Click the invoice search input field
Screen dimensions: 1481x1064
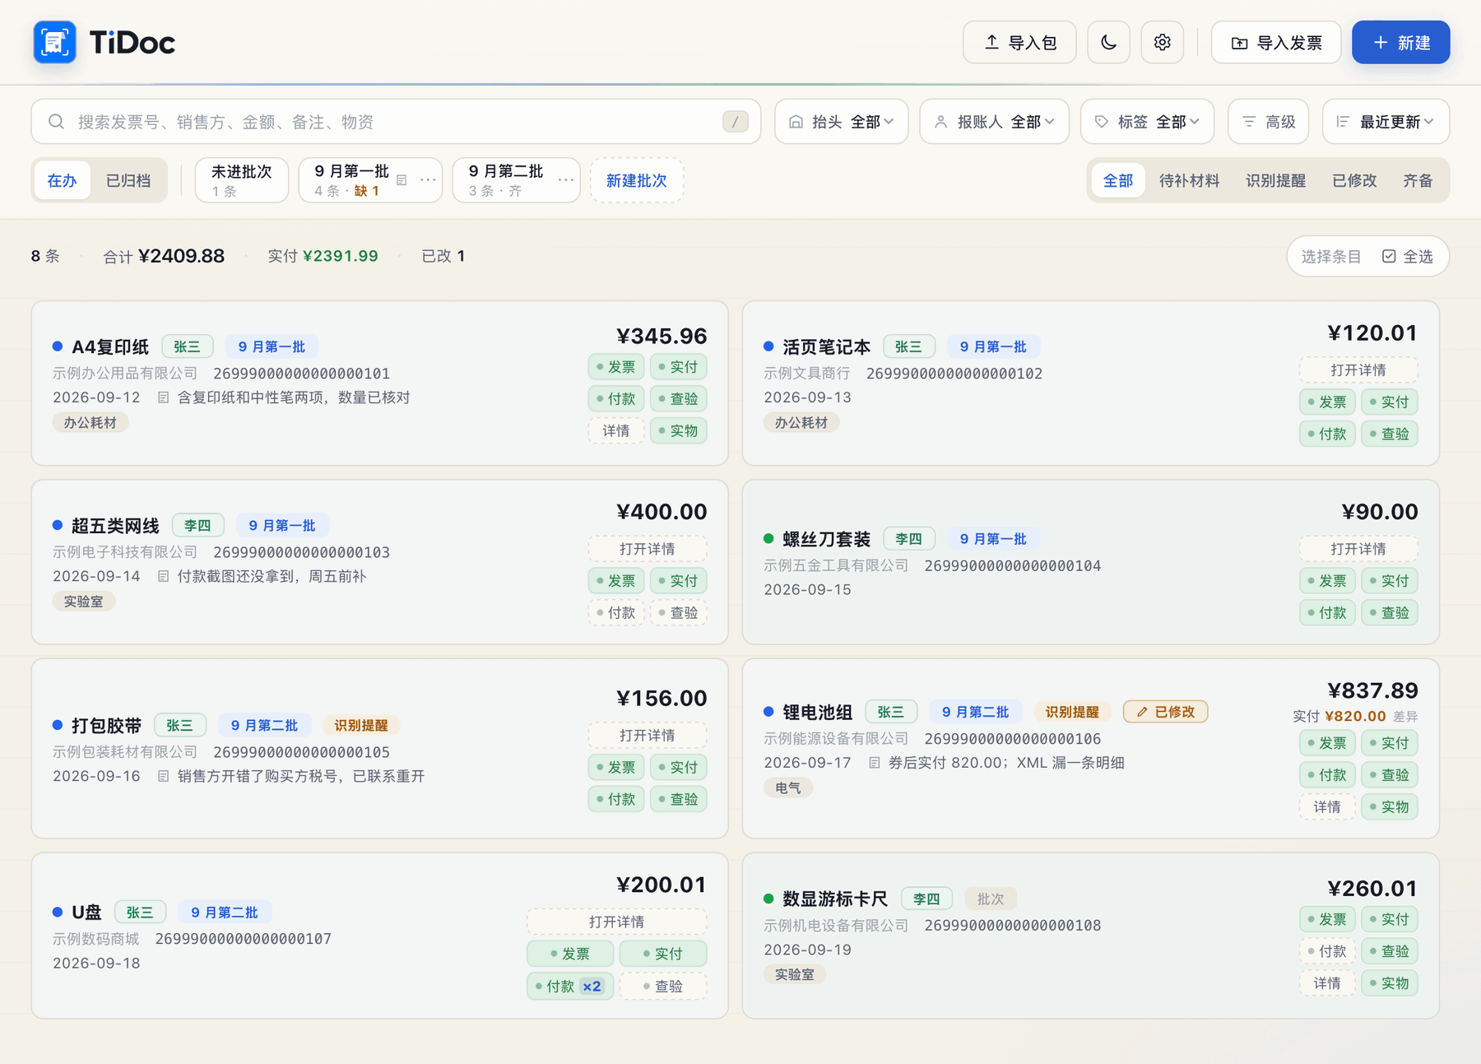point(396,122)
